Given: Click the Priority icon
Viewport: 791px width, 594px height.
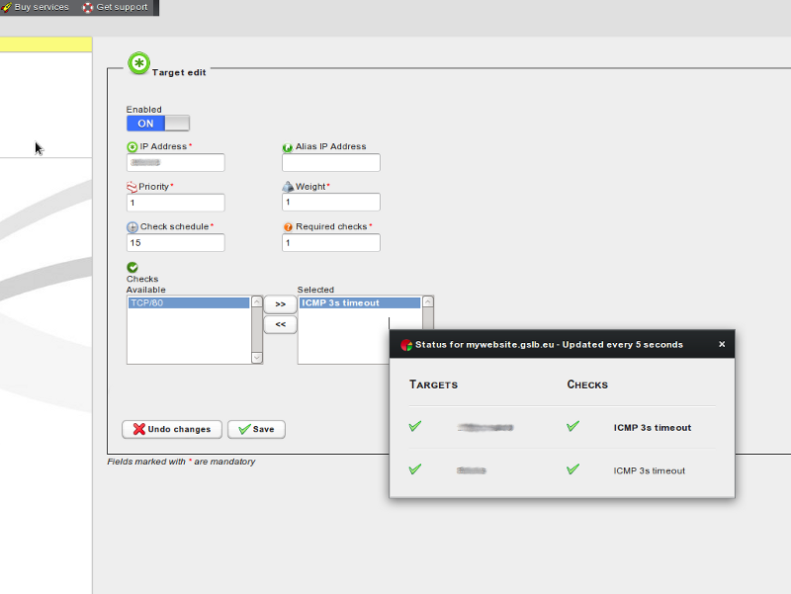Looking at the screenshot, I should point(132,187).
